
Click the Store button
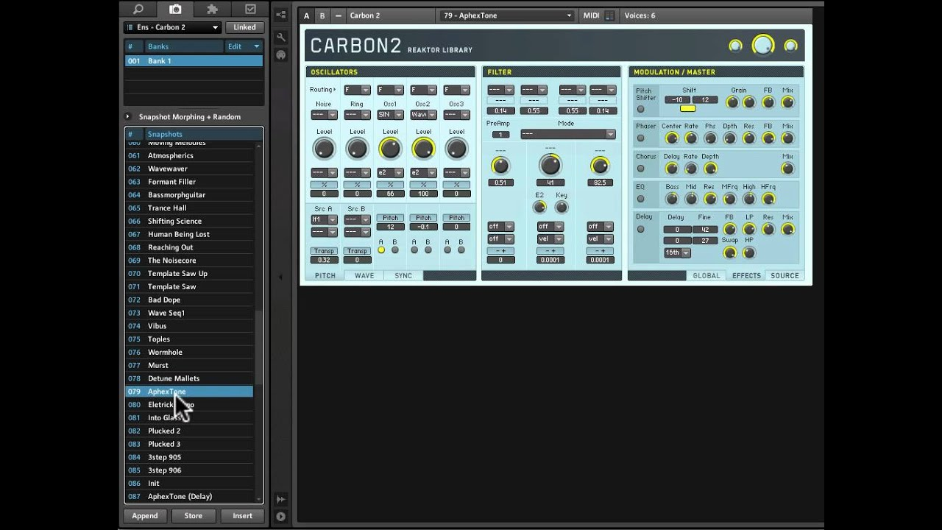tap(193, 516)
